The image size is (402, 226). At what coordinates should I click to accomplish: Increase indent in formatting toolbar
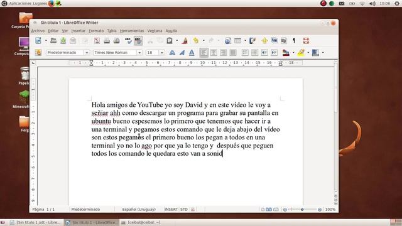274,53
